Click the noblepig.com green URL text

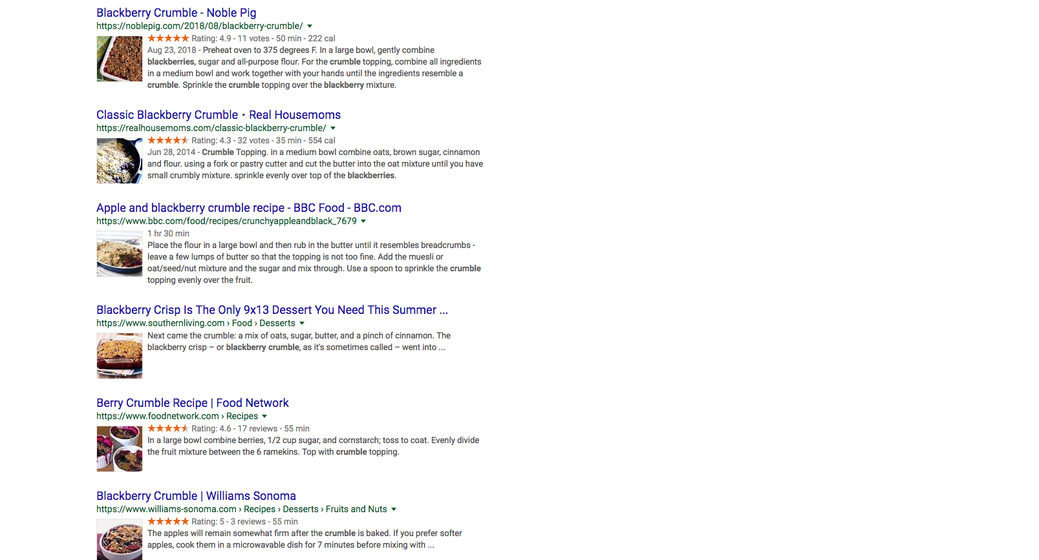(x=200, y=26)
